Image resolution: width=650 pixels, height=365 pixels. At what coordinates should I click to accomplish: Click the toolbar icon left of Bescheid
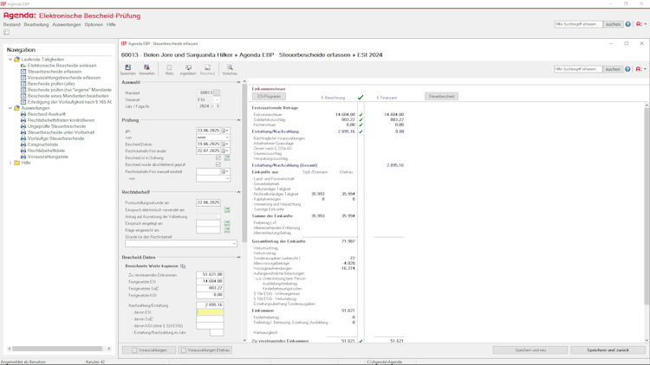click(188, 69)
